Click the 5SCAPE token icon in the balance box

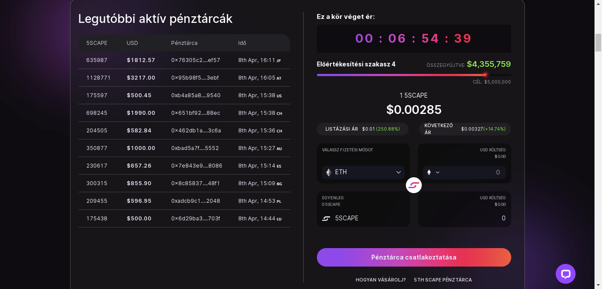click(326, 218)
